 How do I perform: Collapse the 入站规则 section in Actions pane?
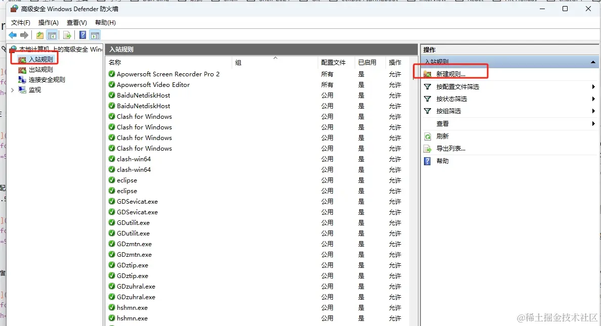[593, 62]
